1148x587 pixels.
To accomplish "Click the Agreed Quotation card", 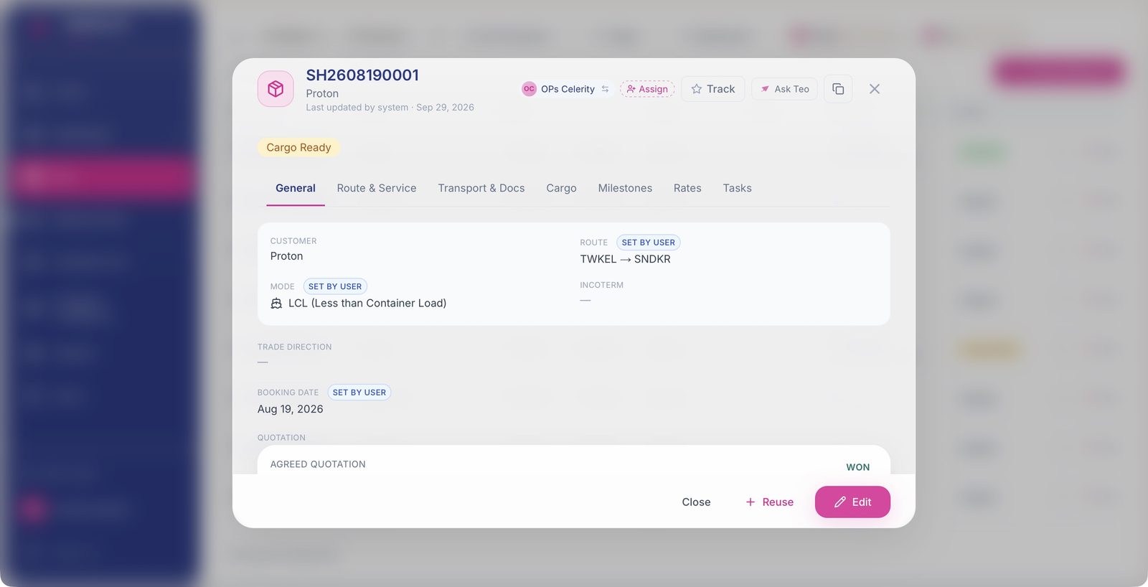I will pos(574,460).
